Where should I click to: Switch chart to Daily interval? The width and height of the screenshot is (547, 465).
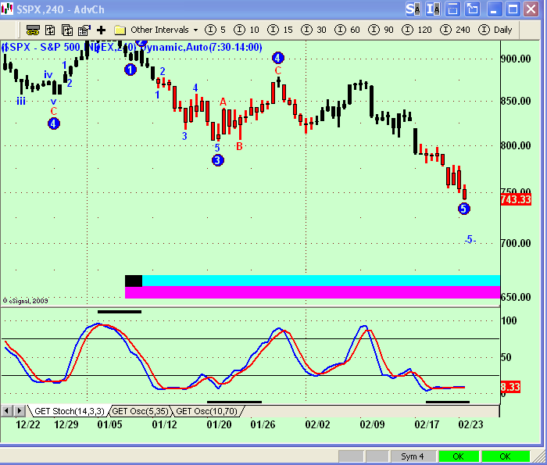pos(495,30)
